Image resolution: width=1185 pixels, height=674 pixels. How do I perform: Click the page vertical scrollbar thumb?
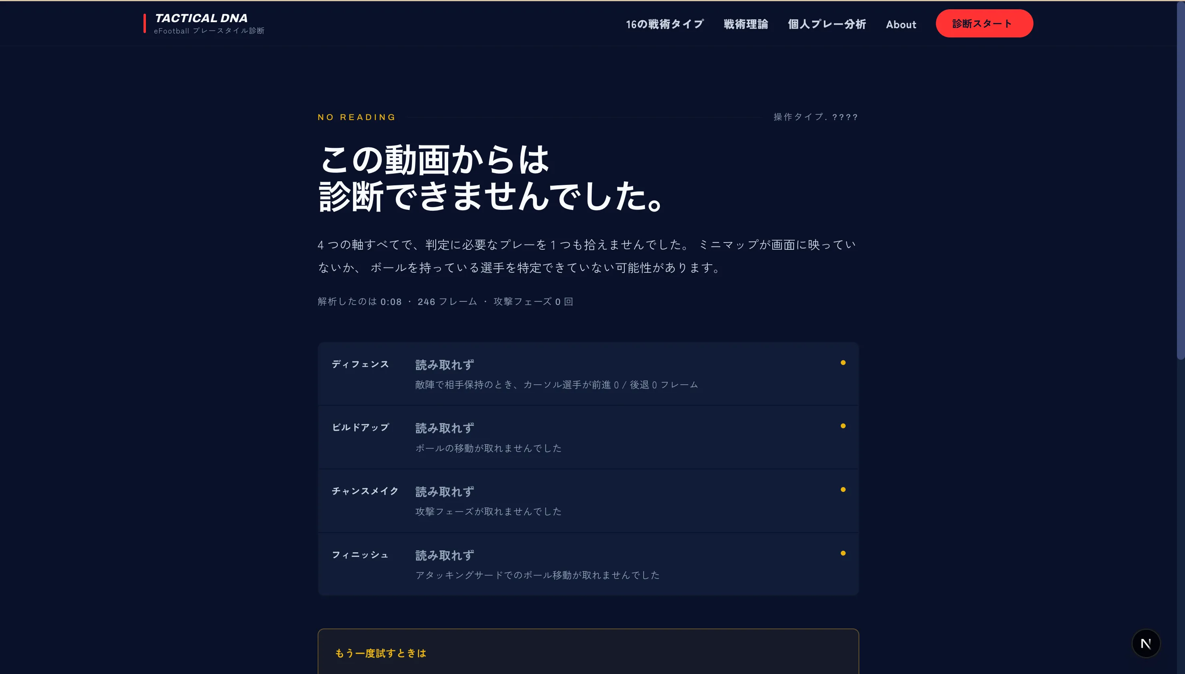click(1181, 180)
